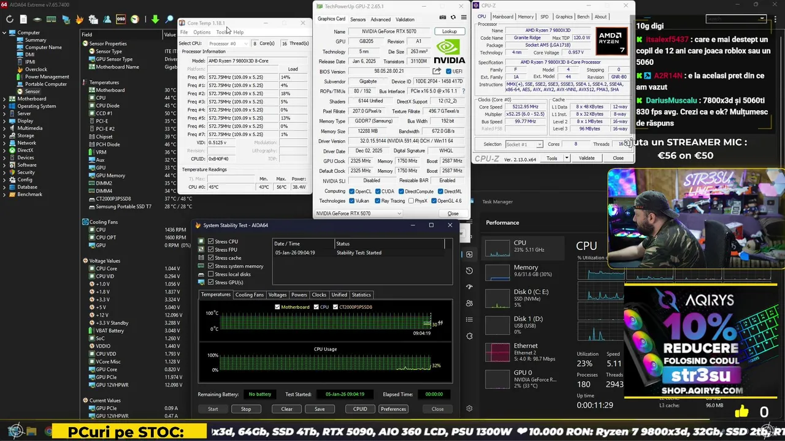The image size is (785, 441).
Task: Select the Ethernet graph thumbnail in Task Manager
Action: (497, 352)
